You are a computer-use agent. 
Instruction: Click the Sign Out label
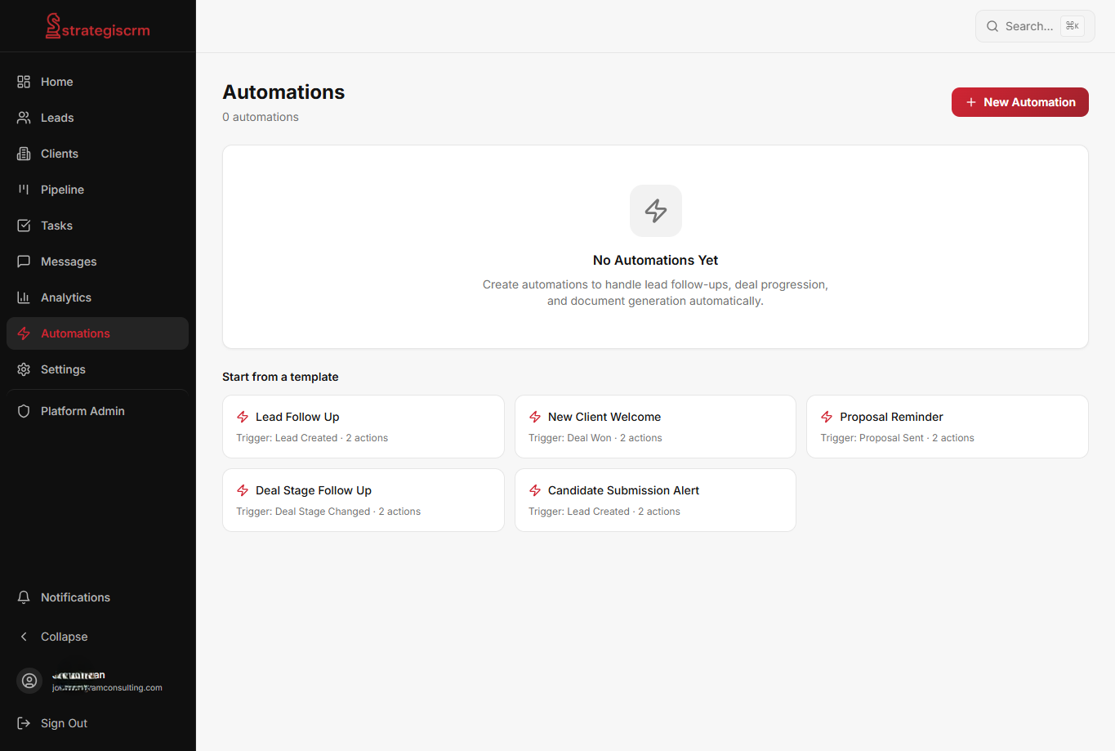(x=64, y=723)
